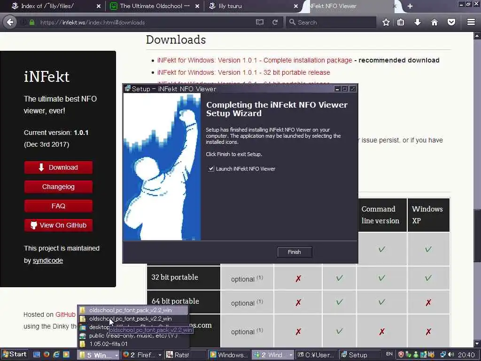Uncheck Launch iNFekt NFO Viewer checkbox
The image size is (481, 361).
click(x=211, y=169)
